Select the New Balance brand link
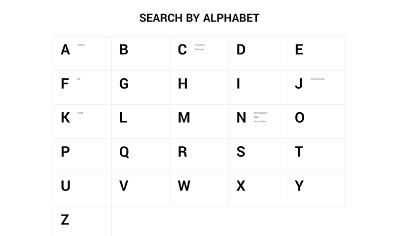This screenshot has height=236, width=399. 261,113
